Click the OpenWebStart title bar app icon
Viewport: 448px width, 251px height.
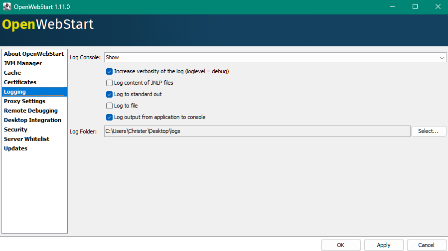(7, 6)
